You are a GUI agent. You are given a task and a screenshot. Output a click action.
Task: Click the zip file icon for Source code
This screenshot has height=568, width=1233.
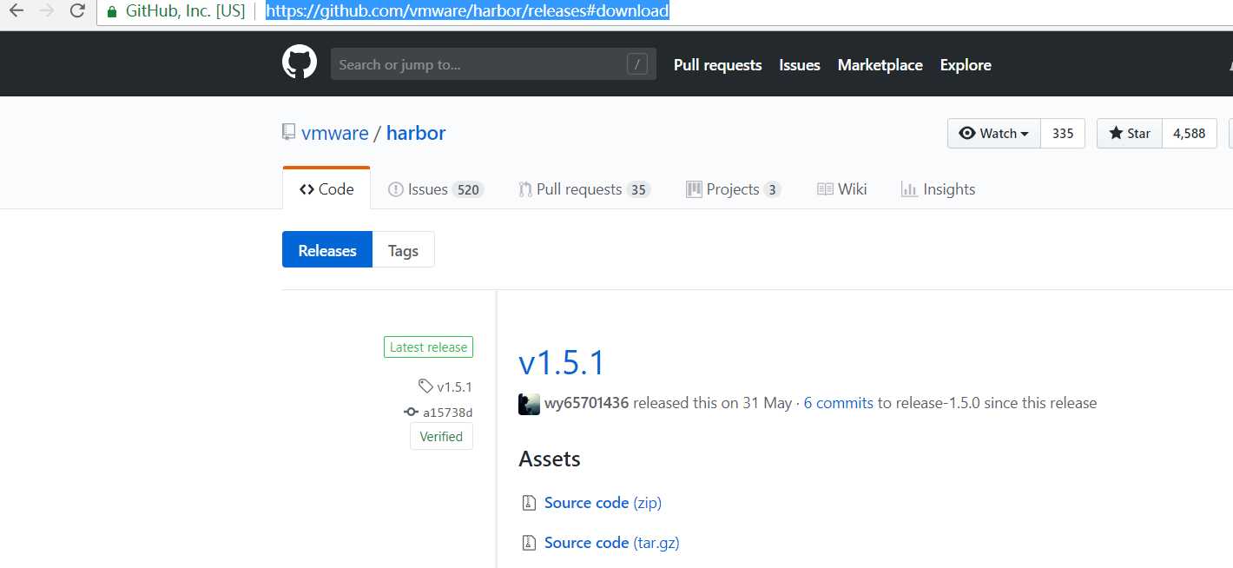point(528,503)
